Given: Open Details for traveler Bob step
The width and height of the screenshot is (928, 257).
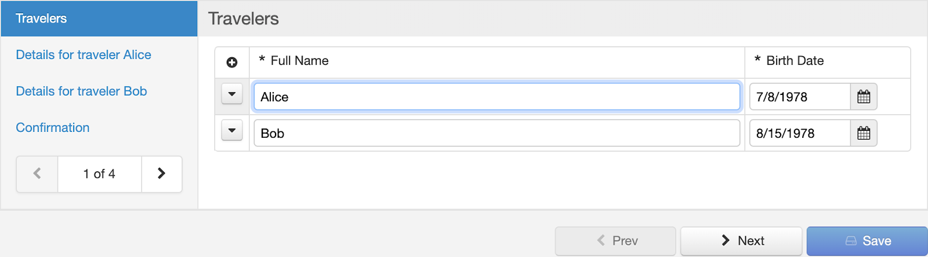Looking at the screenshot, I should coord(81,91).
